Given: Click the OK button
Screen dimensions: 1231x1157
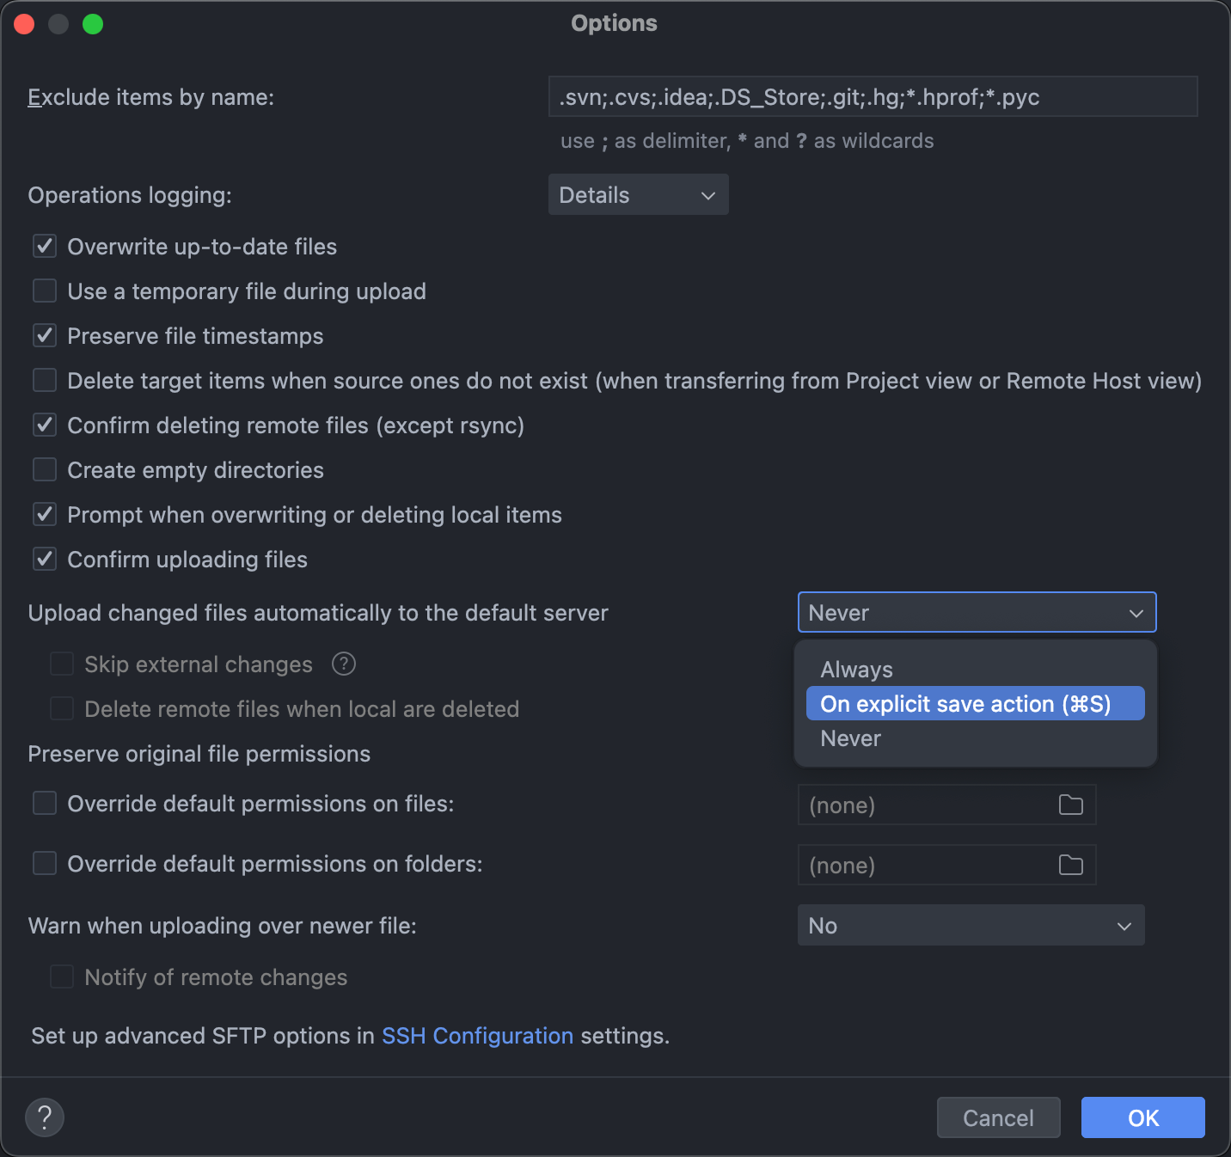Looking at the screenshot, I should [x=1143, y=1117].
